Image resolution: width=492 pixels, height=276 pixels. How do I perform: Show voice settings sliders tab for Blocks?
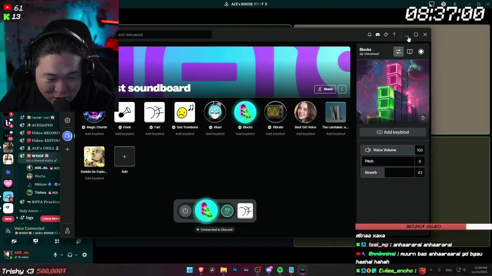pos(398,51)
